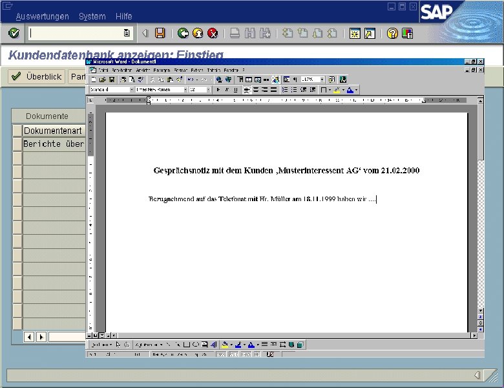The image size is (504, 388).
Task: Click the Word Help icon in standard toolbar
Action: [x=331, y=80]
